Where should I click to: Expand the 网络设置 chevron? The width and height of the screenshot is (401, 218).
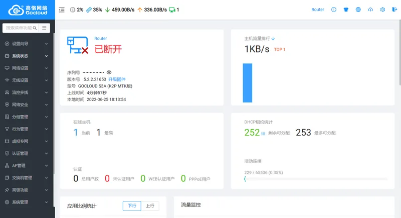[x=46, y=68]
